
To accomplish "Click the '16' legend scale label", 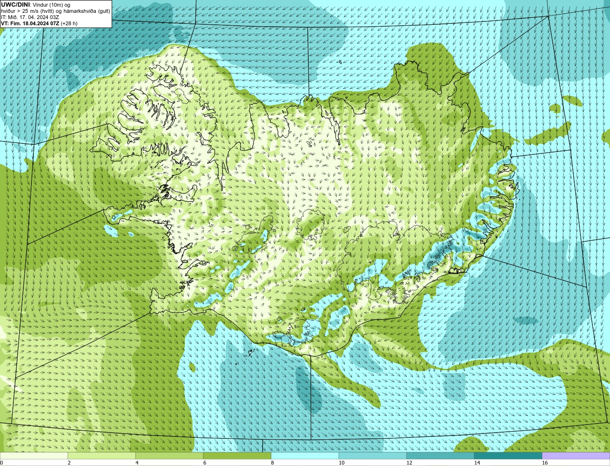I will (x=545, y=463).
